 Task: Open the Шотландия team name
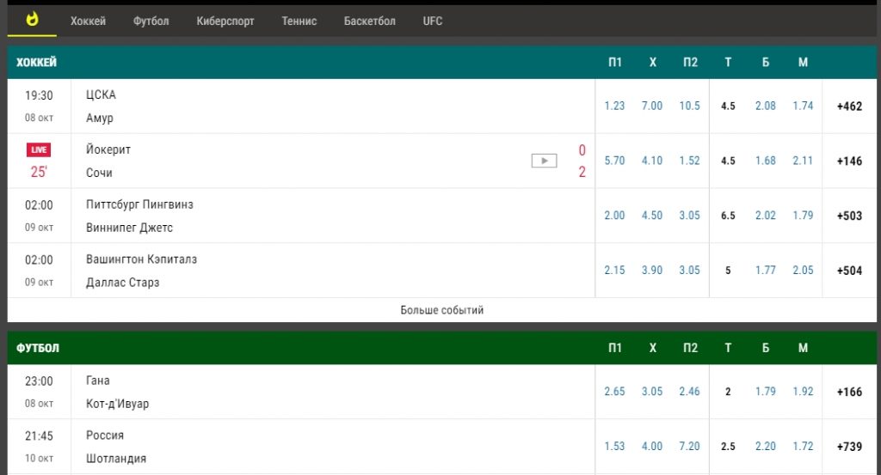[x=116, y=459]
